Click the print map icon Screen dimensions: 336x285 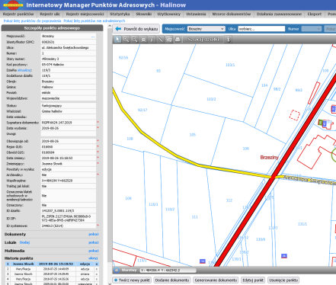[x=178, y=40]
